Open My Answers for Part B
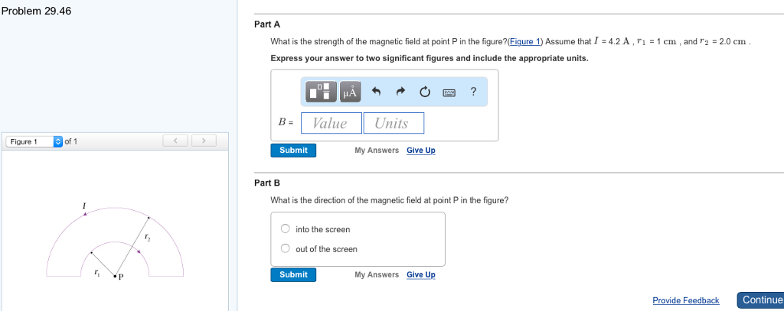 click(x=377, y=274)
